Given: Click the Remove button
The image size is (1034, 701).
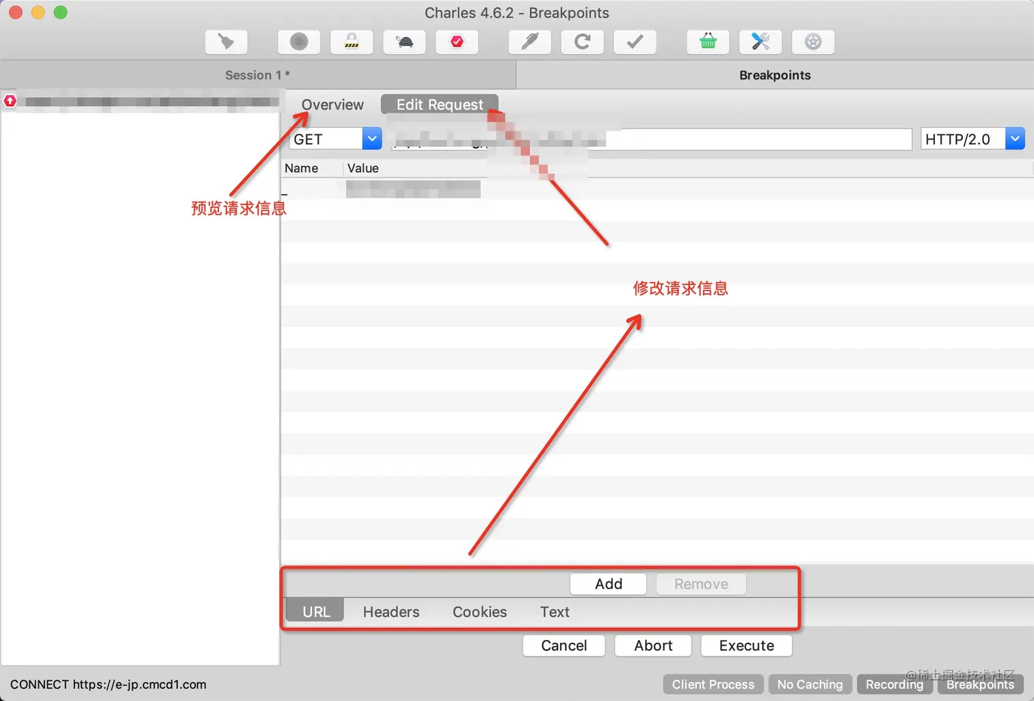Looking at the screenshot, I should (x=701, y=584).
